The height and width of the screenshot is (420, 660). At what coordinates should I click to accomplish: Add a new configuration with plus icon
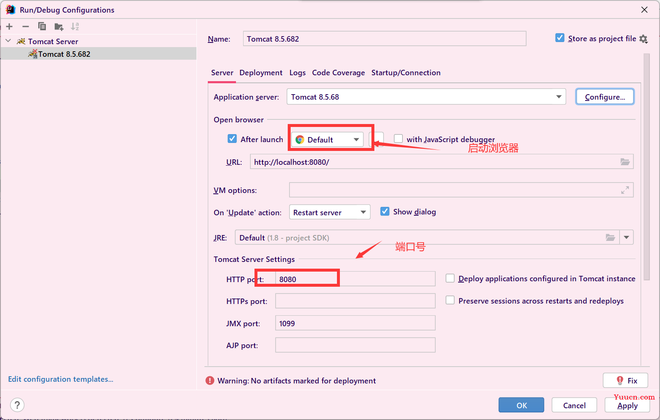click(9, 26)
